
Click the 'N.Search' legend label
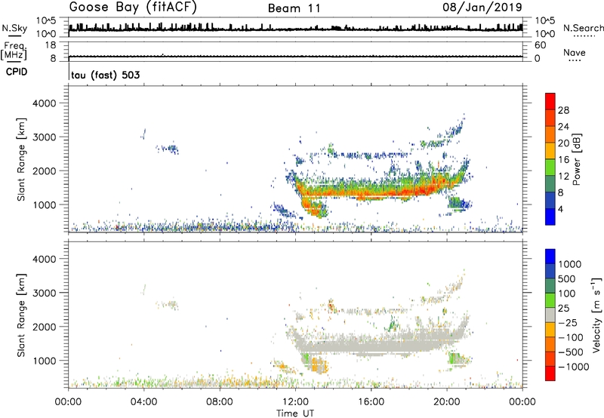pos(583,28)
